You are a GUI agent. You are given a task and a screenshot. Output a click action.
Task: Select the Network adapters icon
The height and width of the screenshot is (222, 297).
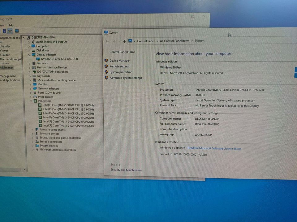click(x=35, y=88)
